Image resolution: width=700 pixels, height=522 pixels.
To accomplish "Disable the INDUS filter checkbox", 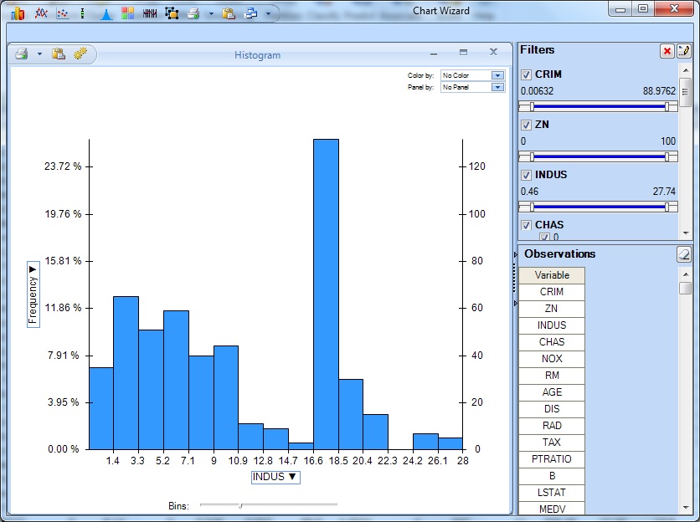I will [527, 175].
